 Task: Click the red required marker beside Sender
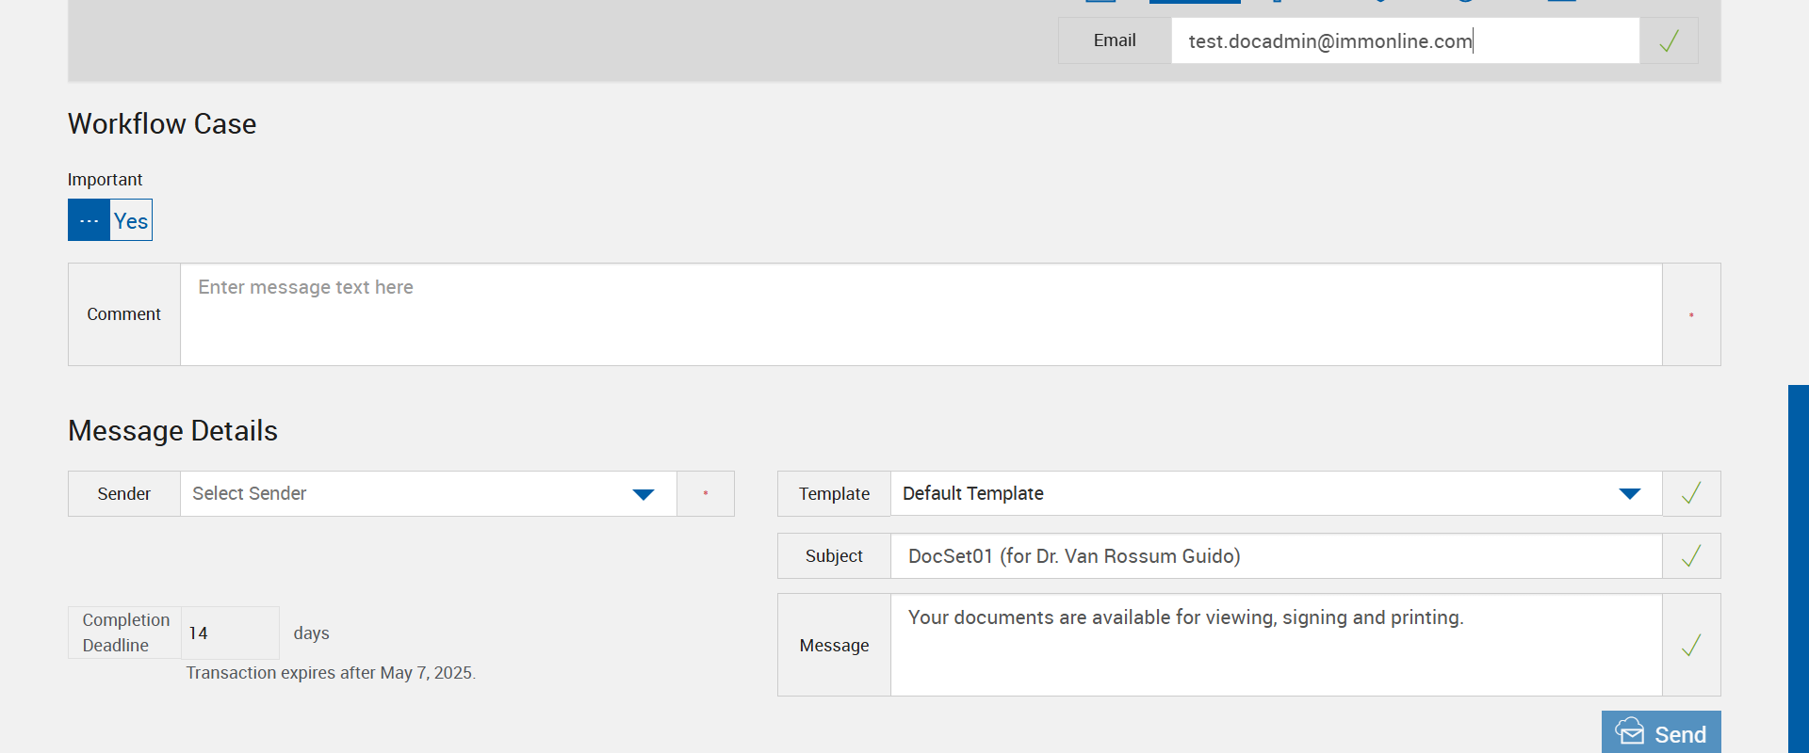point(706,493)
